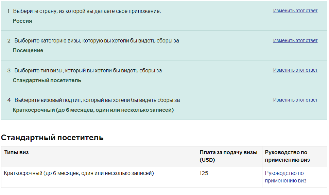Click the bold answer 'Посещение'

click(28, 51)
